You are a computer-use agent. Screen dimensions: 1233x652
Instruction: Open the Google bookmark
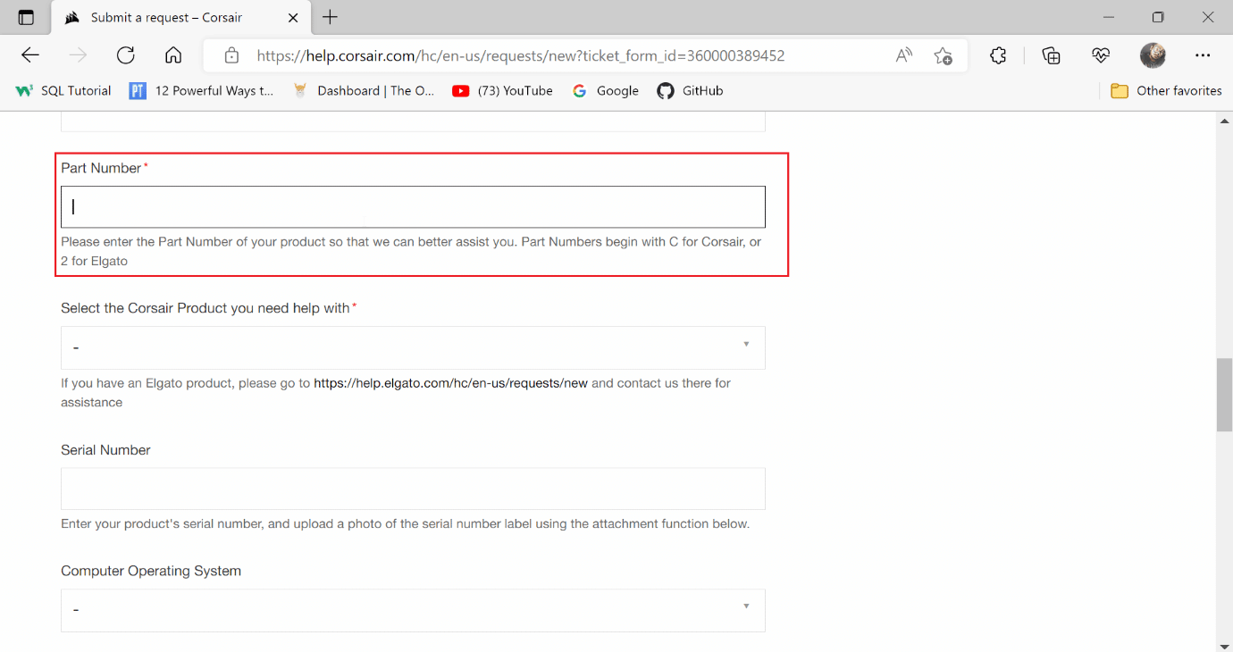click(x=606, y=90)
